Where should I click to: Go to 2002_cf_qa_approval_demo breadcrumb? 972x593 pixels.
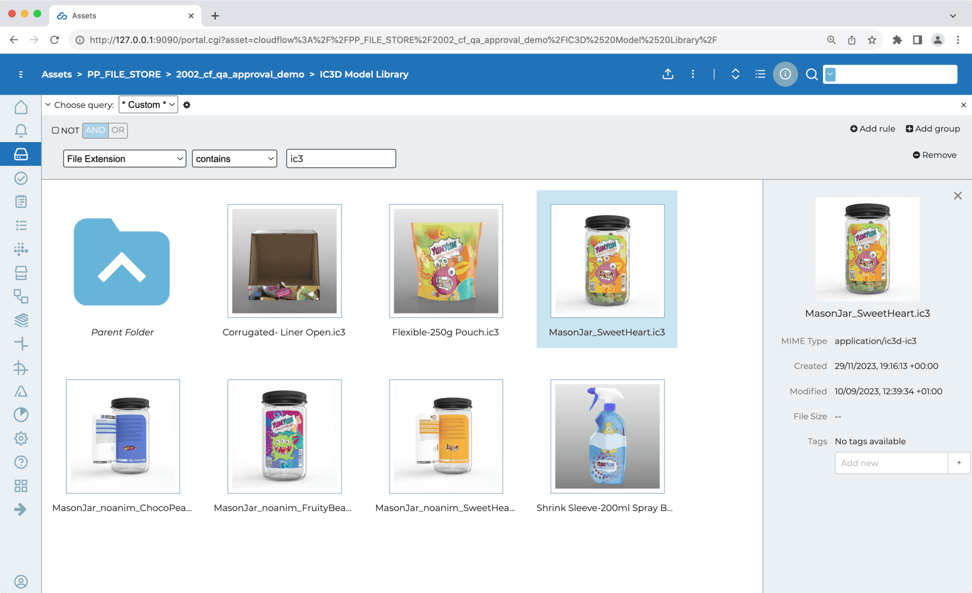point(240,74)
